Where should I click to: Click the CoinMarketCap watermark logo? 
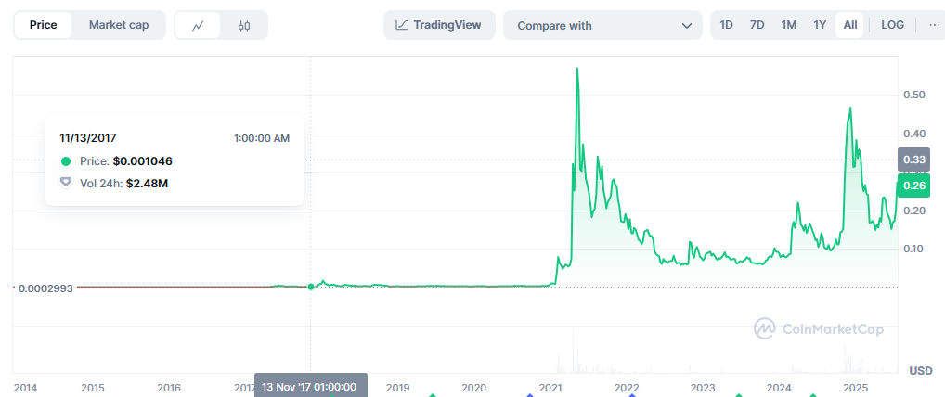click(x=818, y=328)
